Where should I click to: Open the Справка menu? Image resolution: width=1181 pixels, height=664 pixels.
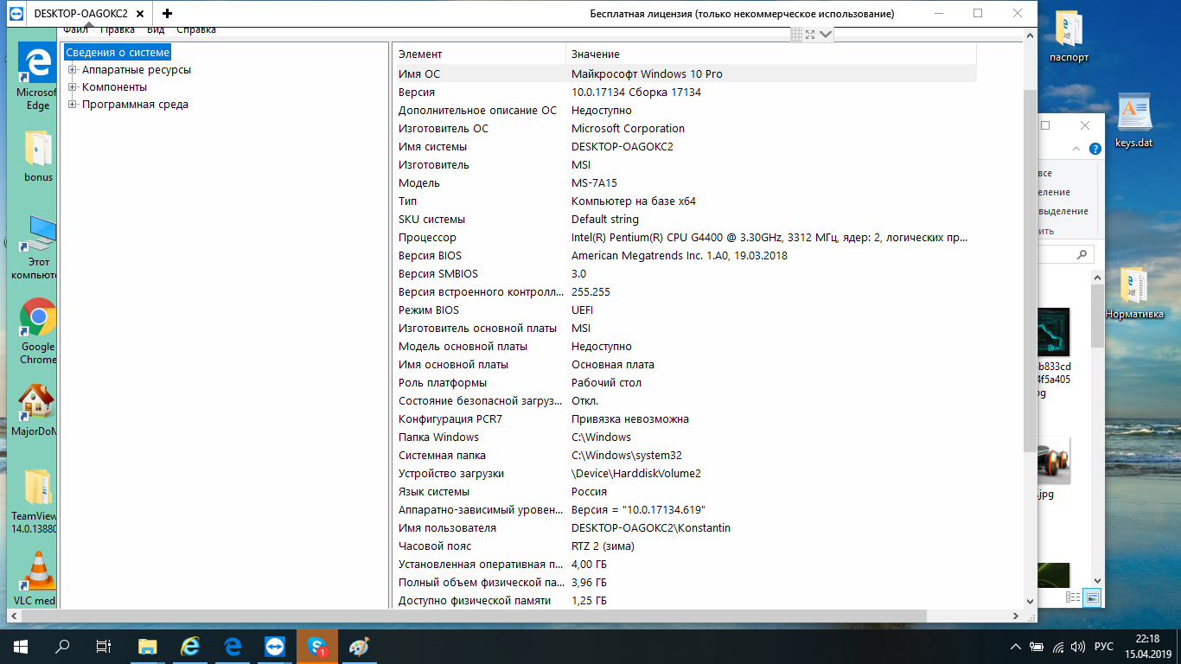click(x=196, y=30)
